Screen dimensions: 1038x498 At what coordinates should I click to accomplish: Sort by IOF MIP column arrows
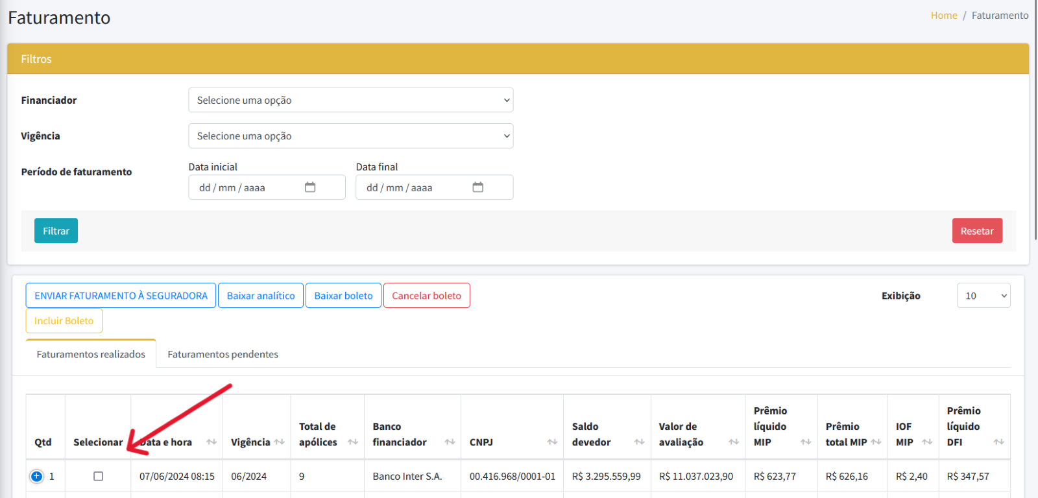pos(927,442)
